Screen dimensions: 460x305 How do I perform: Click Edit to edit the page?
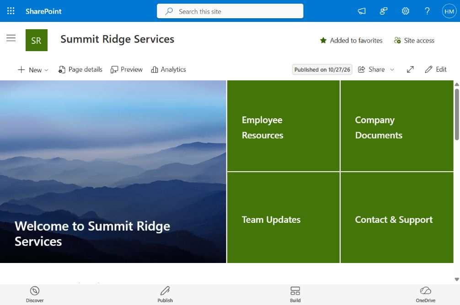click(436, 69)
